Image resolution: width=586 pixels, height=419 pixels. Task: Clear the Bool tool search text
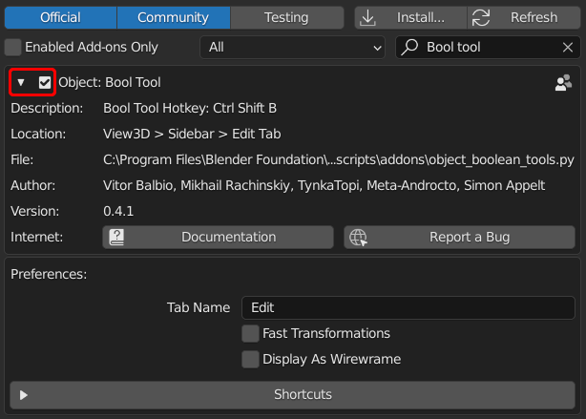pos(567,47)
